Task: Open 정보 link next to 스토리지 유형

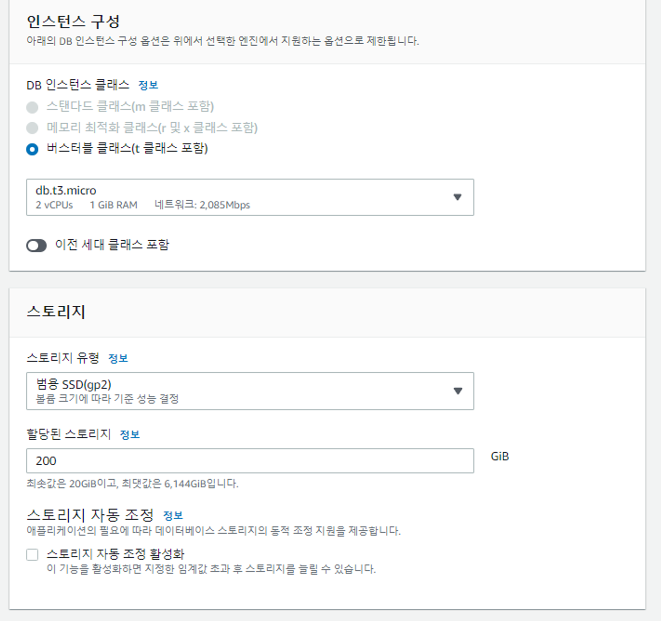Action: 118,358
